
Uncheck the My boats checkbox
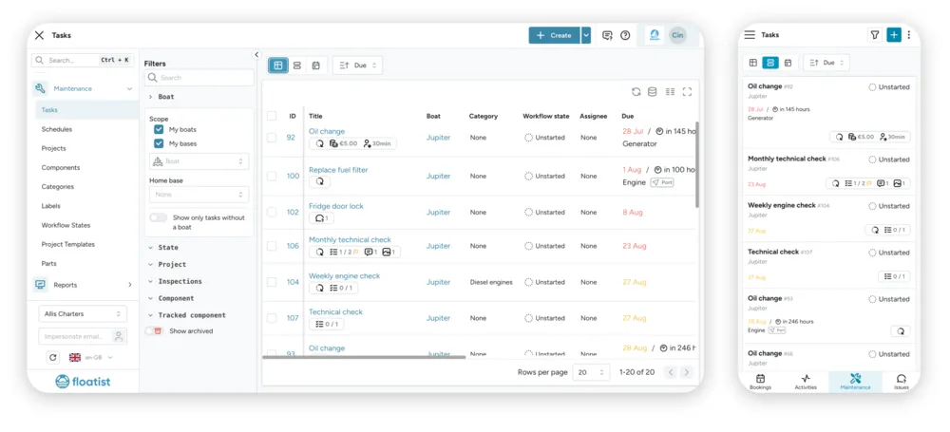(x=159, y=129)
